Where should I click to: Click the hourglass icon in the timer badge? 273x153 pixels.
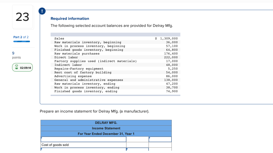point(16,67)
